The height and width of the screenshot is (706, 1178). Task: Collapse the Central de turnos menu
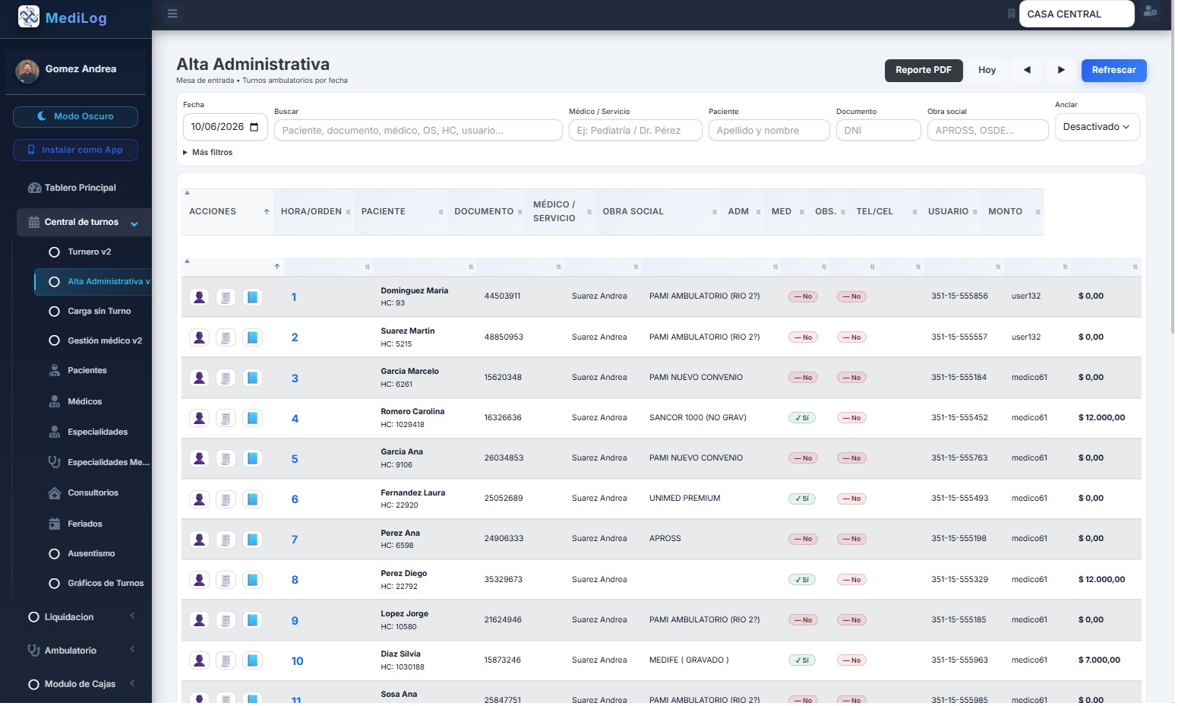pyautogui.click(x=84, y=223)
